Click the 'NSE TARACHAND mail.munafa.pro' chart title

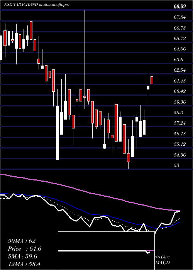(37, 5)
